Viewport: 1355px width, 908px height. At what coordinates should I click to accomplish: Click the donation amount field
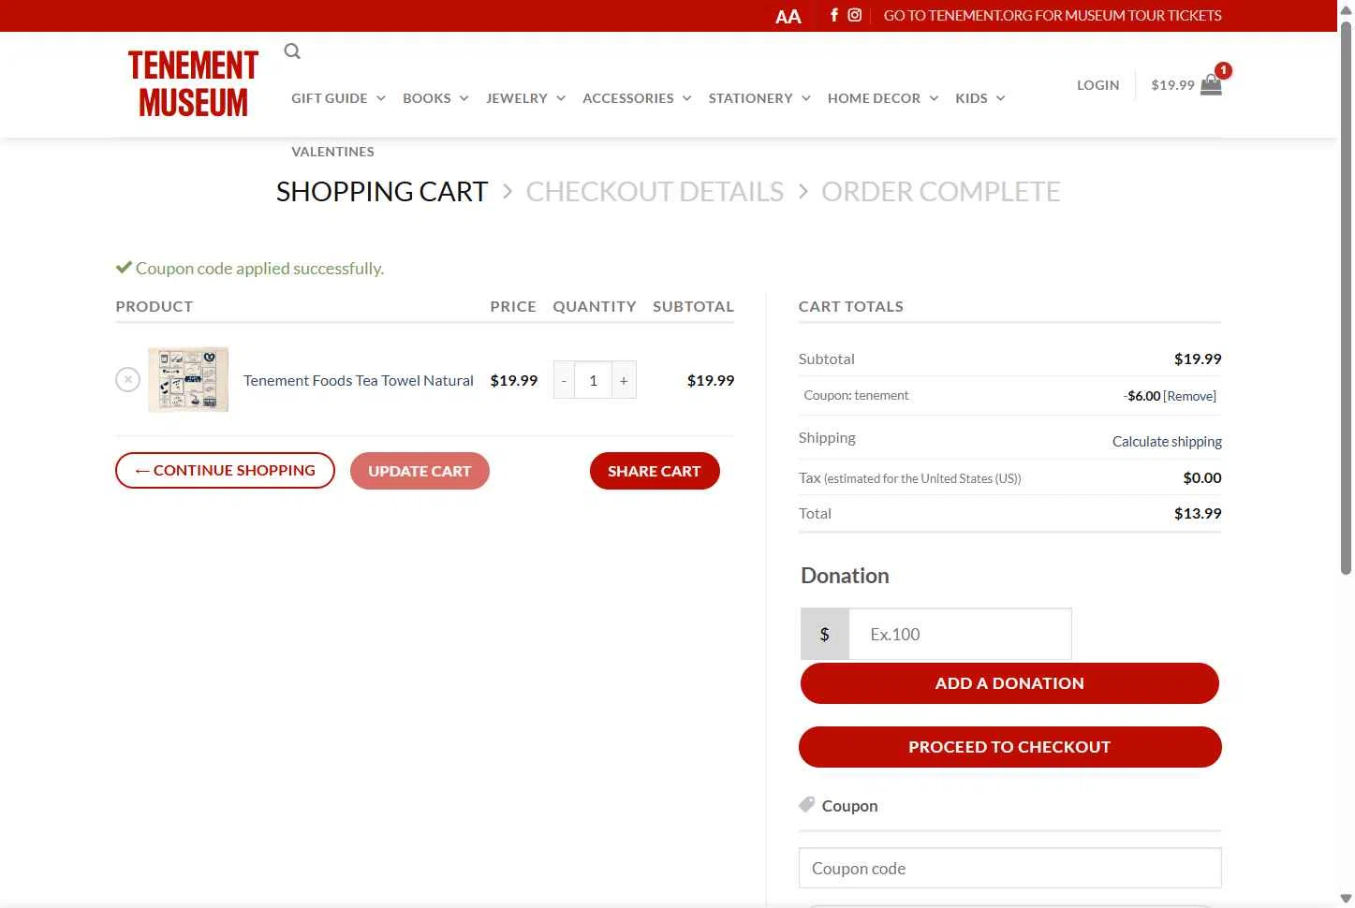click(960, 634)
